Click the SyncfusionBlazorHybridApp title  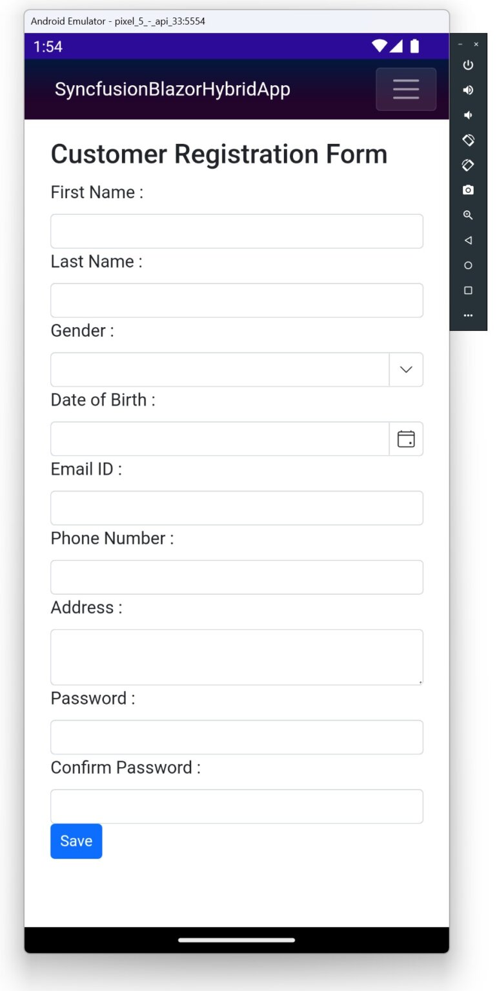(172, 89)
